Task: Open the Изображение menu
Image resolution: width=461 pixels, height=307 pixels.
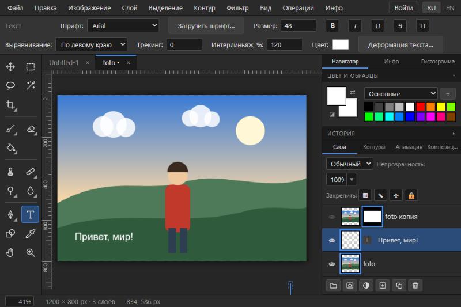Action: tap(89, 8)
